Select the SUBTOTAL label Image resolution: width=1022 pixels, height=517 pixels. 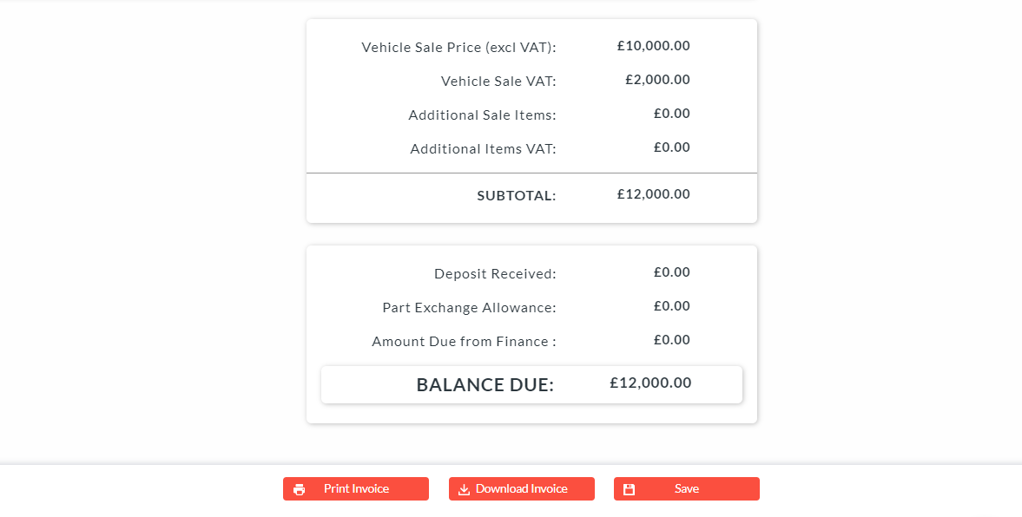click(516, 196)
